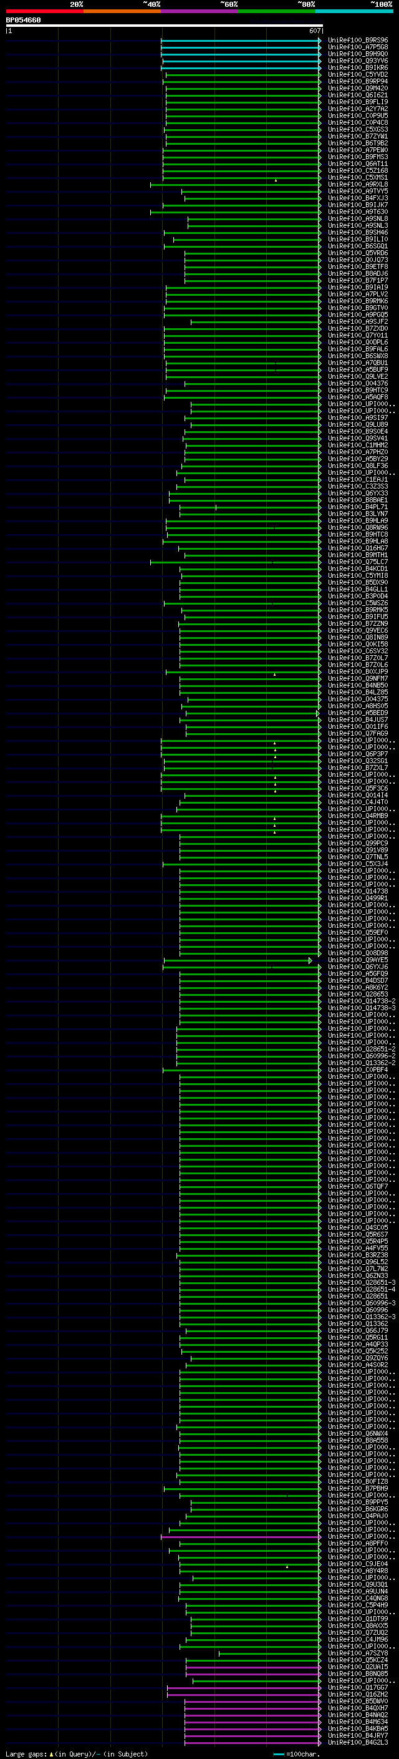399x1759 pixels.
Task: Select hit label UniRef100_B8NQ85
Action: pyautogui.click(x=357, y=1673)
